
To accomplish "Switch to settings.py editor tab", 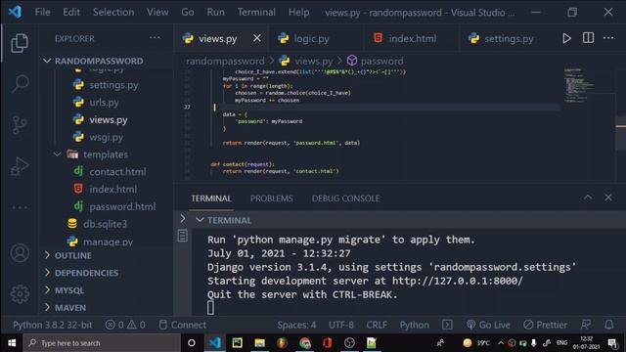I will coord(509,39).
